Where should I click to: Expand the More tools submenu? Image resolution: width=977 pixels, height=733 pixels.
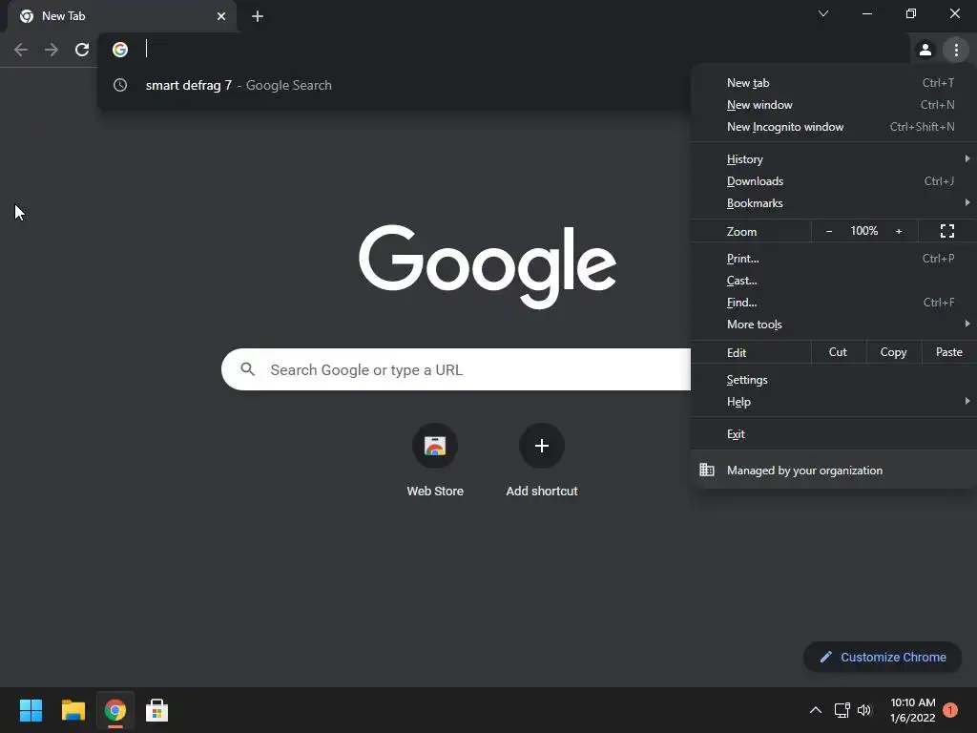coord(834,325)
